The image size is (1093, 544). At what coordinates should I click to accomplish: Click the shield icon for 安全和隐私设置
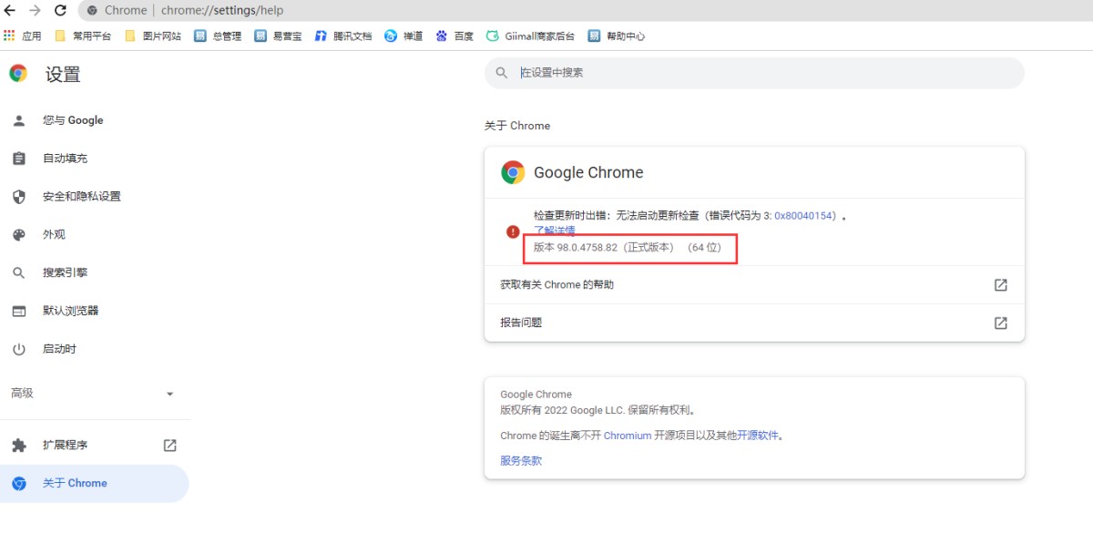pos(19,197)
